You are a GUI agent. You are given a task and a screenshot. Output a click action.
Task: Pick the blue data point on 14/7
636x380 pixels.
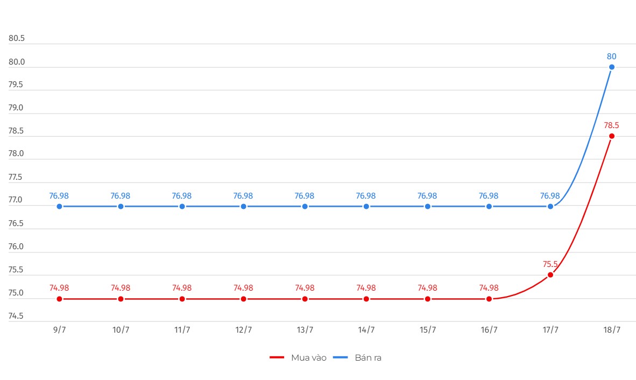[x=366, y=206]
